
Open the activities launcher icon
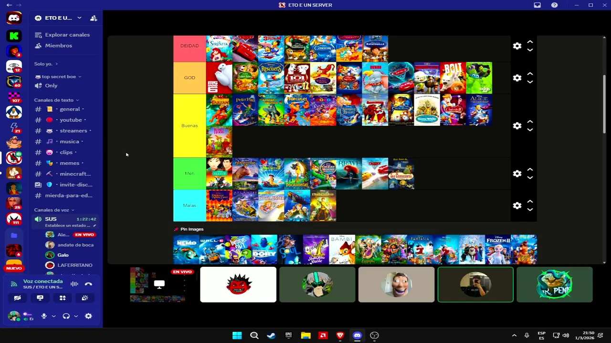(x=63, y=298)
